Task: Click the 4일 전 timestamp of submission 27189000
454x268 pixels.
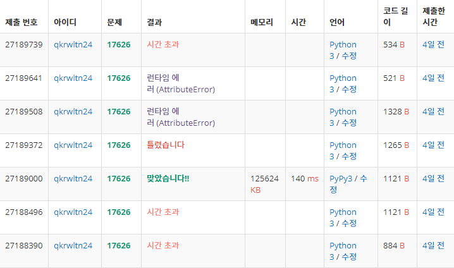Action: tap(433, 179)
